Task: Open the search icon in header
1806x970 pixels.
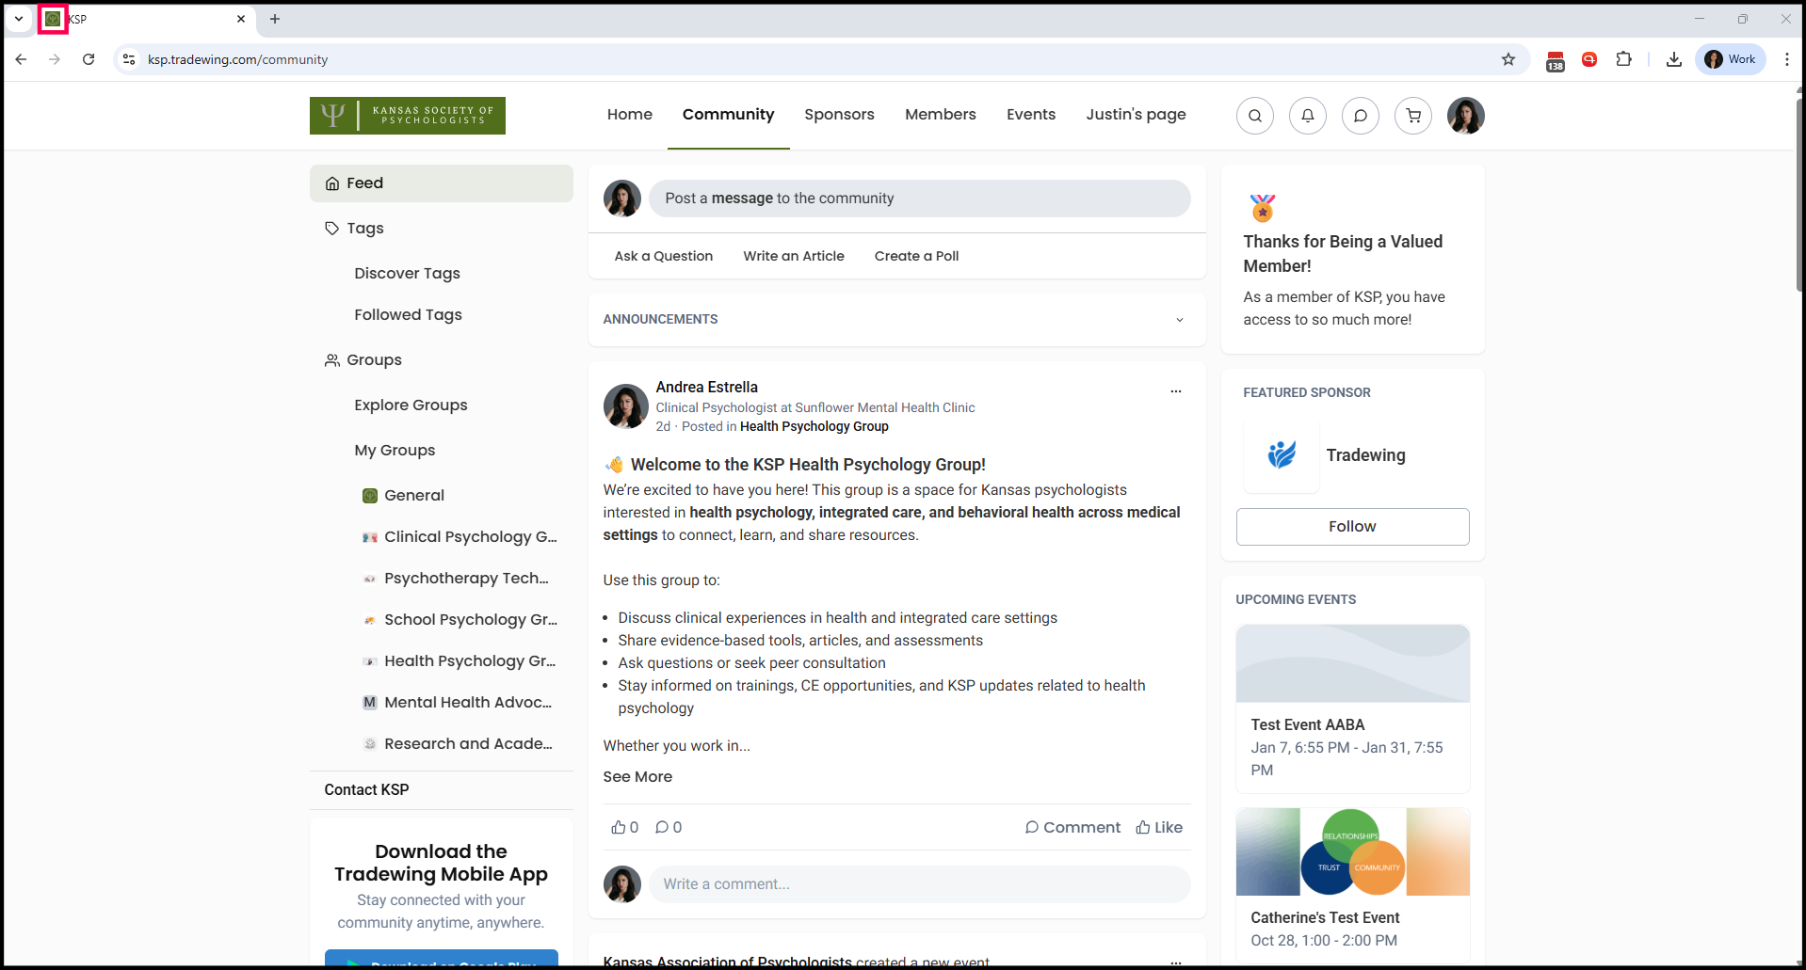Action: click(1254, 116)
